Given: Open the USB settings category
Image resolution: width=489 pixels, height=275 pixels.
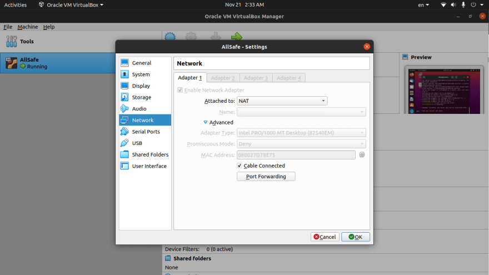Looking at the screenshot, I should click(x=145, y=143).
